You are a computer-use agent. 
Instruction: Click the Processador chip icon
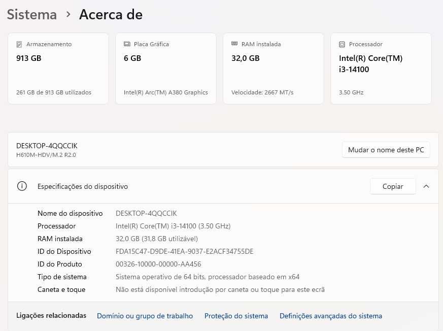(342, 44)
